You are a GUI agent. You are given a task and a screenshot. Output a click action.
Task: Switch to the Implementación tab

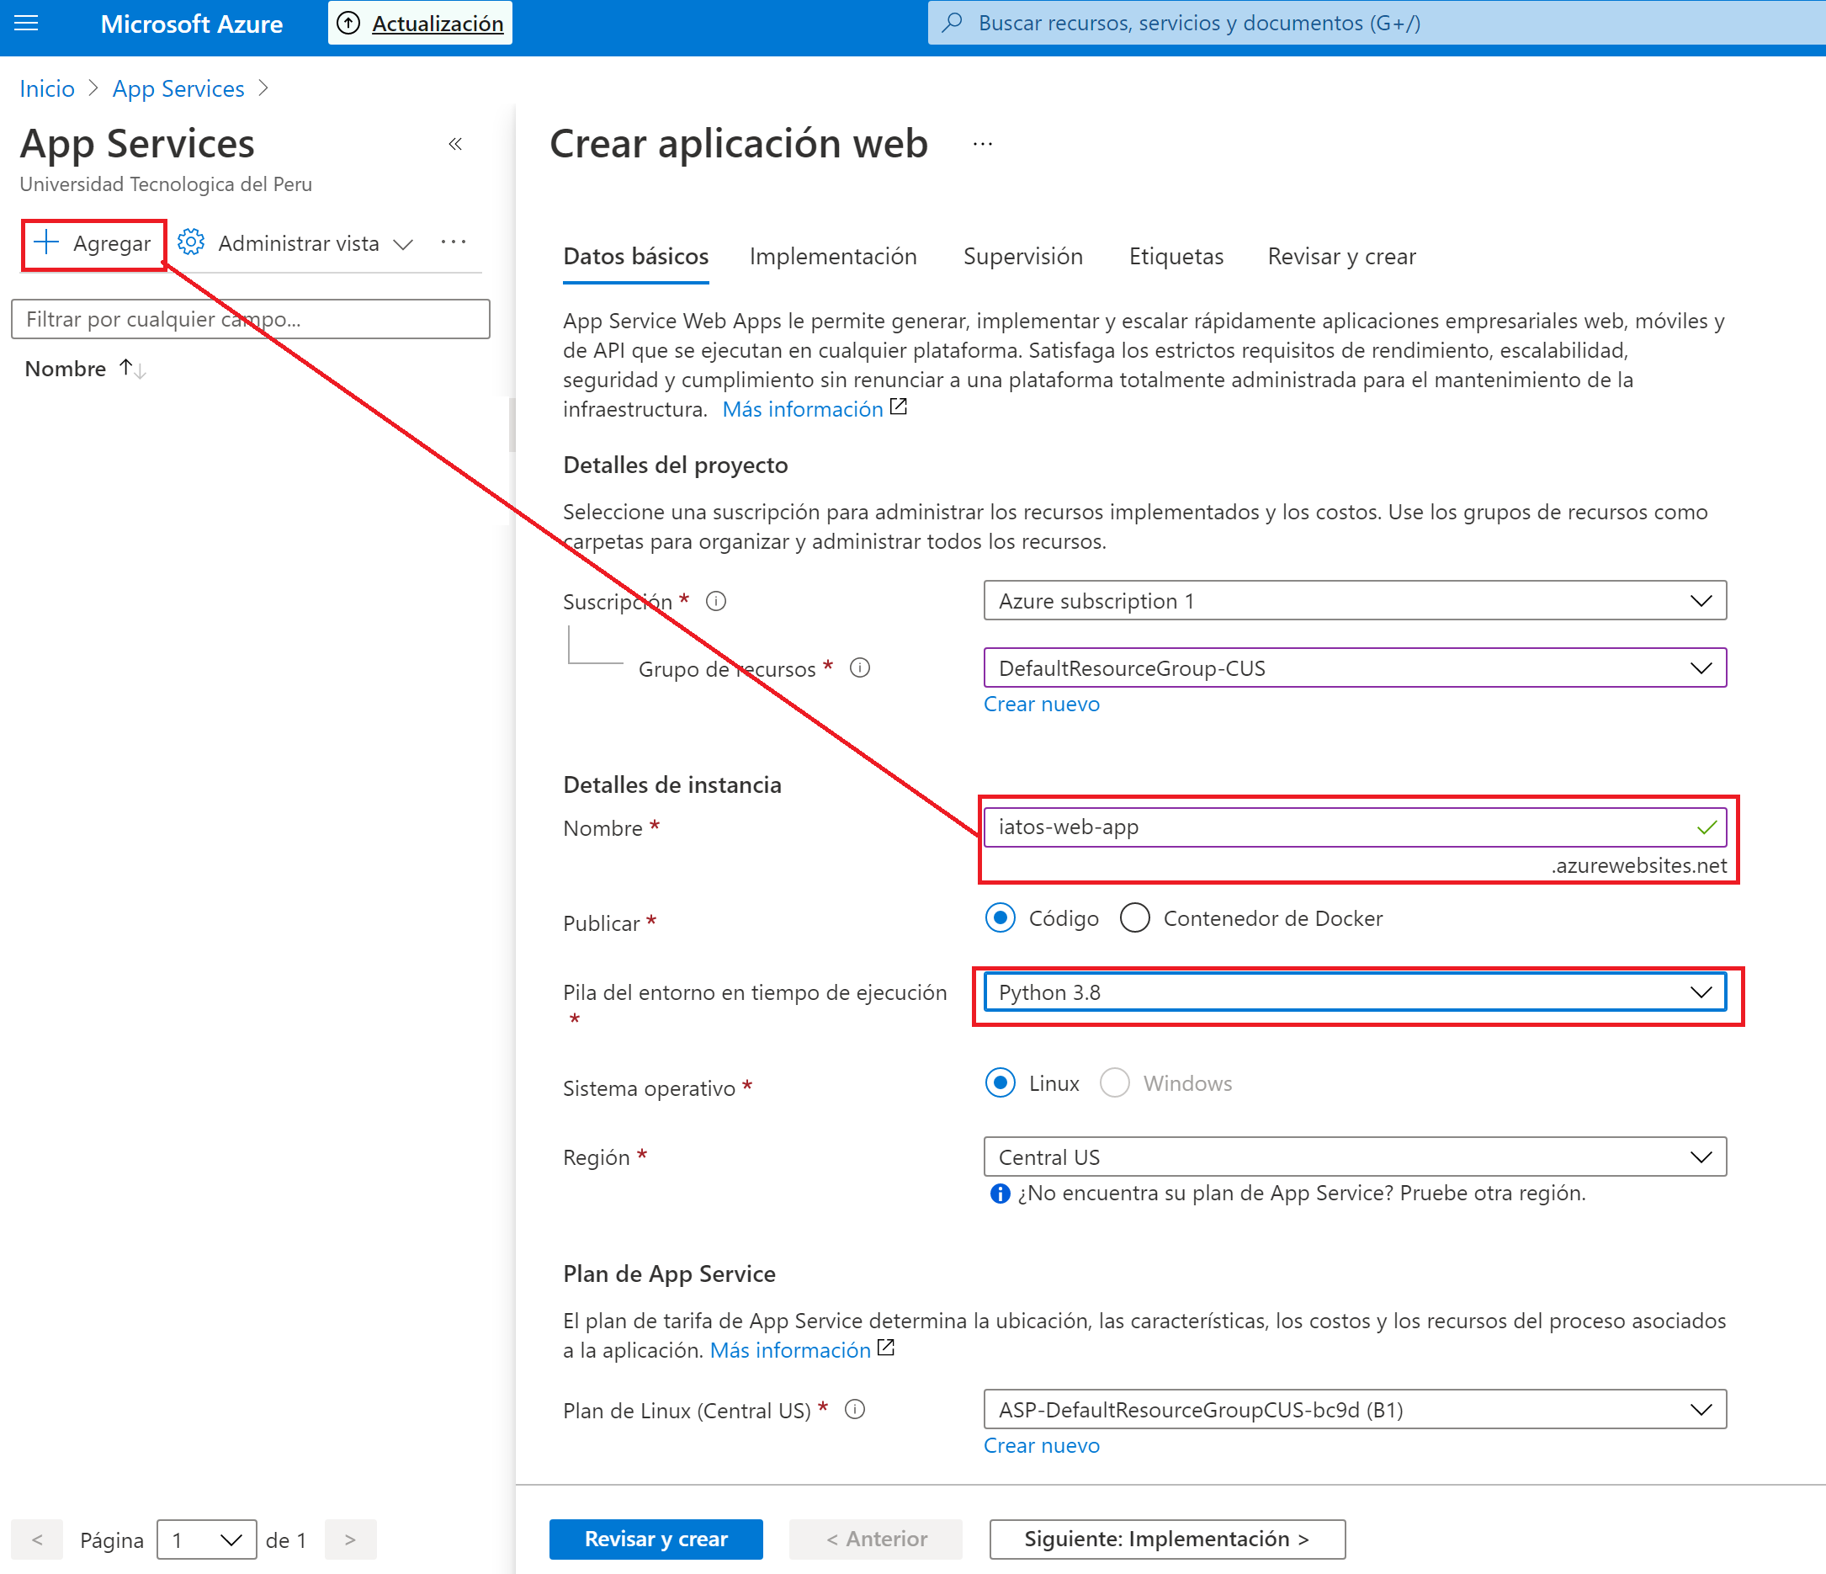point(833,257)
